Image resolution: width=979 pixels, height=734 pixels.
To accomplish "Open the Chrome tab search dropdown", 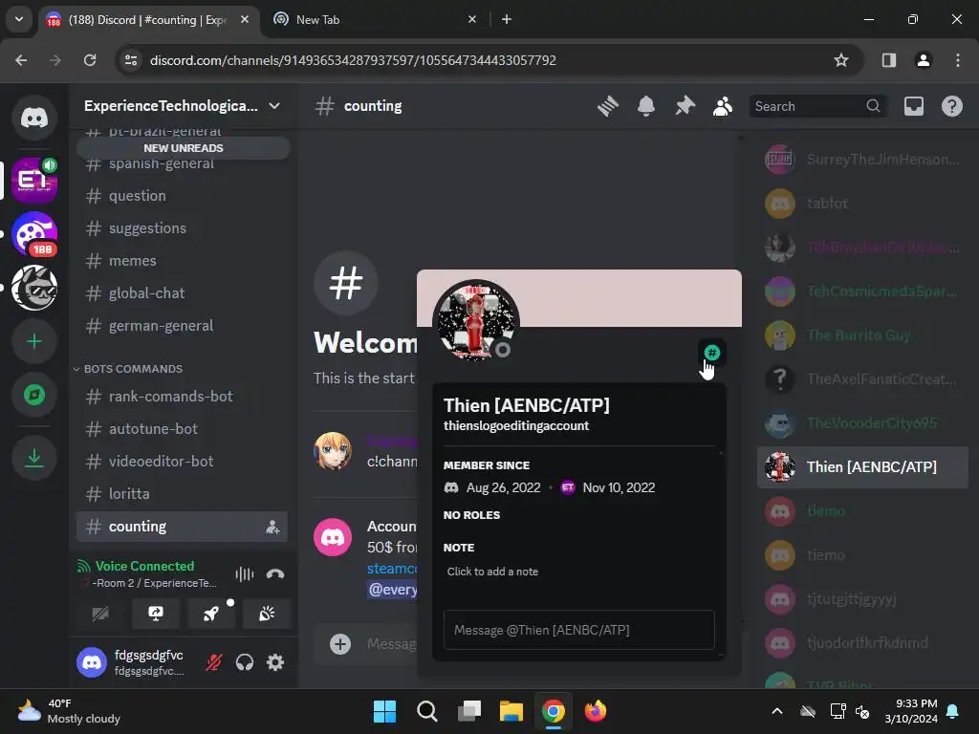I will [19, 19].
